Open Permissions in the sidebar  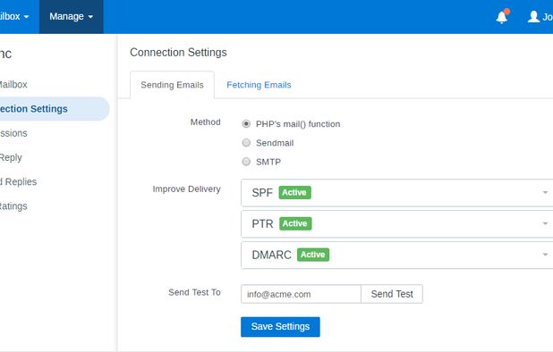click(13, 133)
